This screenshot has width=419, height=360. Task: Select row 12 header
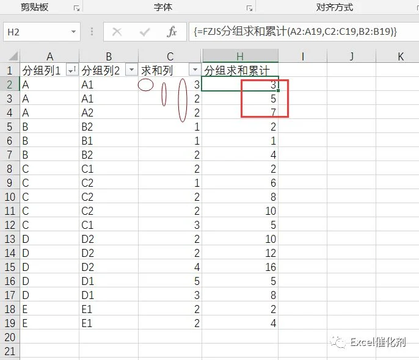[x=10, y=225]
